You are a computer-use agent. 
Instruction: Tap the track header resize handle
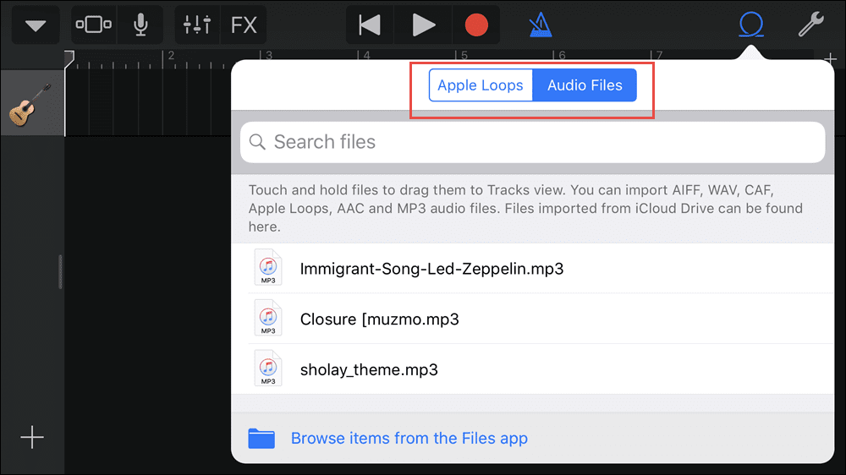pyautogui.click(x=60, y=272)
